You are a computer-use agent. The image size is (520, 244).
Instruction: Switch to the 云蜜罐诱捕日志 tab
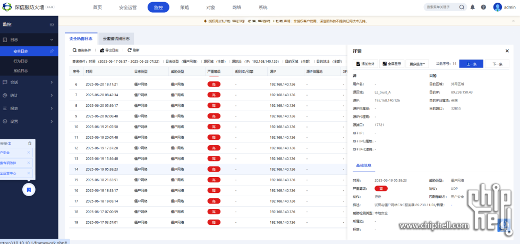pos(116,38)
